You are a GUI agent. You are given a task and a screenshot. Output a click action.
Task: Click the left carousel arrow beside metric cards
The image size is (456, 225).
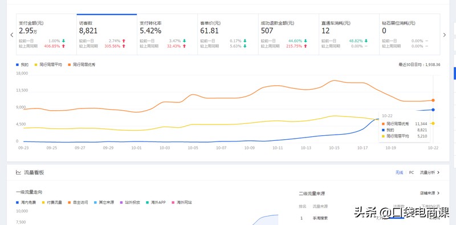click(x=11, y=35)
